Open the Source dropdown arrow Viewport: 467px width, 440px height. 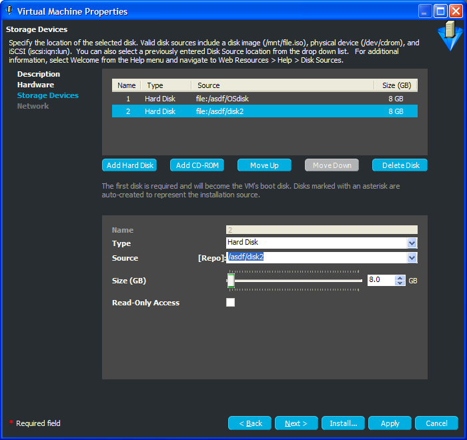[412, 257]
